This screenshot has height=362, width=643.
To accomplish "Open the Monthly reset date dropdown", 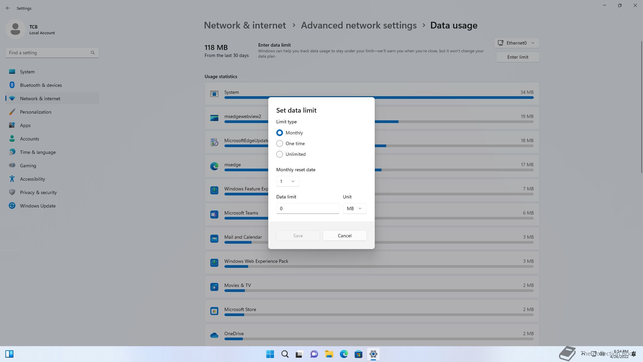I will (x=288, y=181).
